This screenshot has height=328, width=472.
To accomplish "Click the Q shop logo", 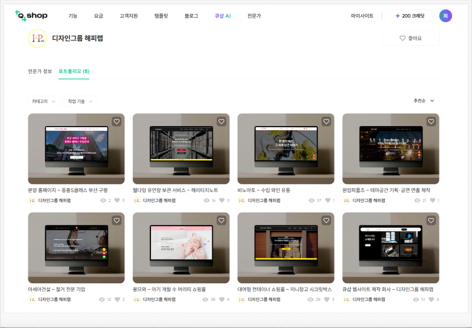I will (31, 16).
